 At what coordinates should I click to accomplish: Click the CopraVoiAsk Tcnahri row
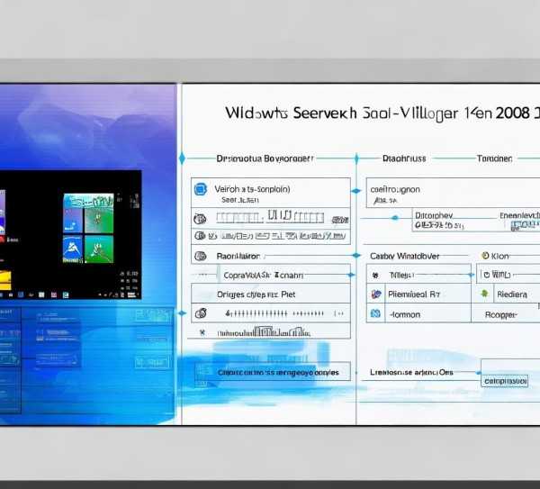(271, 275)
